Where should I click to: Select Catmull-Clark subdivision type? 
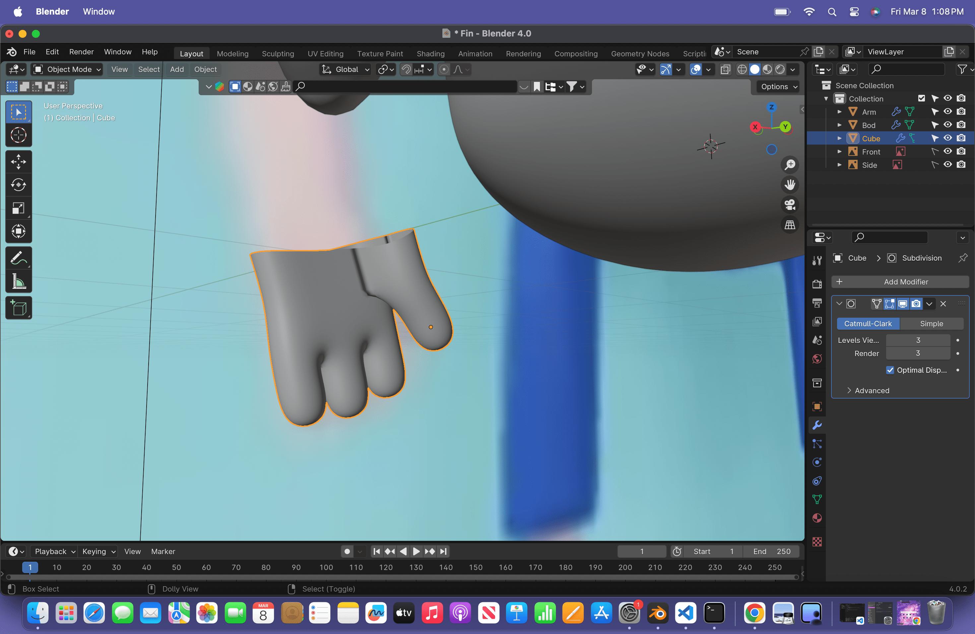point(868,324)
